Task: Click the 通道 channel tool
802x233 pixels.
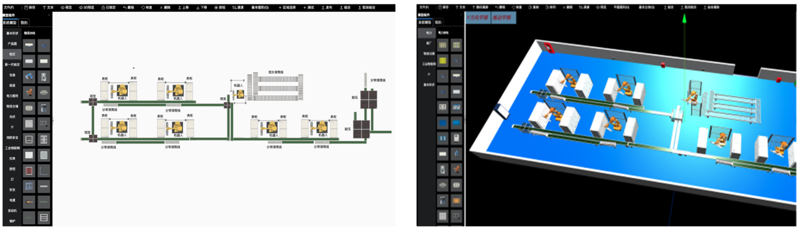Action: (238, 8)
